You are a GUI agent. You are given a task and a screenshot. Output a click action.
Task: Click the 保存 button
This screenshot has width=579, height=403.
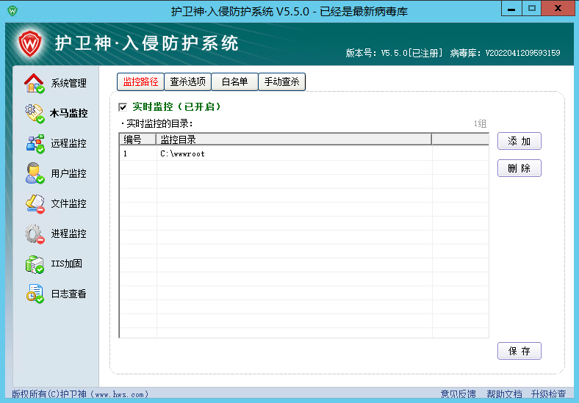click(519, 351)
